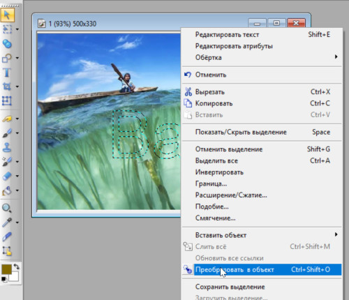The width and height of the screenshot is (349, 300).
Task: Choose Копировать from context menu
Action: tap(262, 103)
